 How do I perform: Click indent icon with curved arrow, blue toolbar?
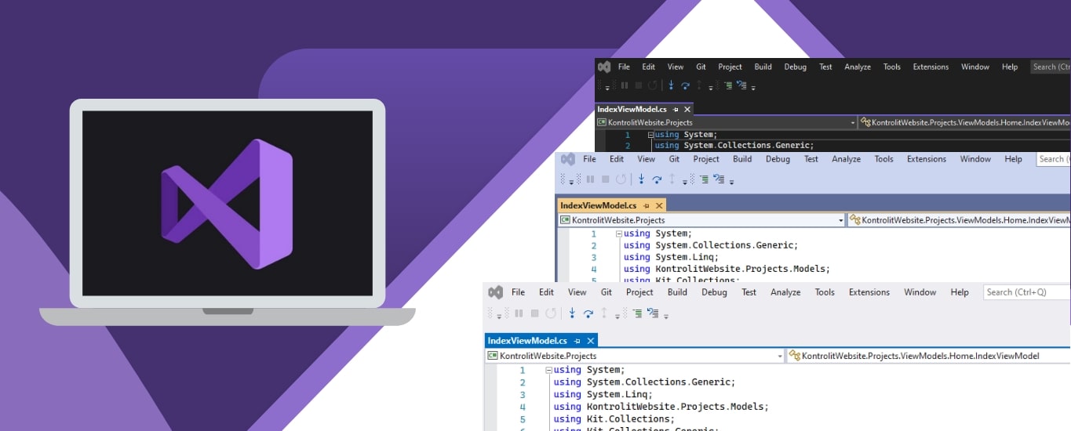(719, 179)
